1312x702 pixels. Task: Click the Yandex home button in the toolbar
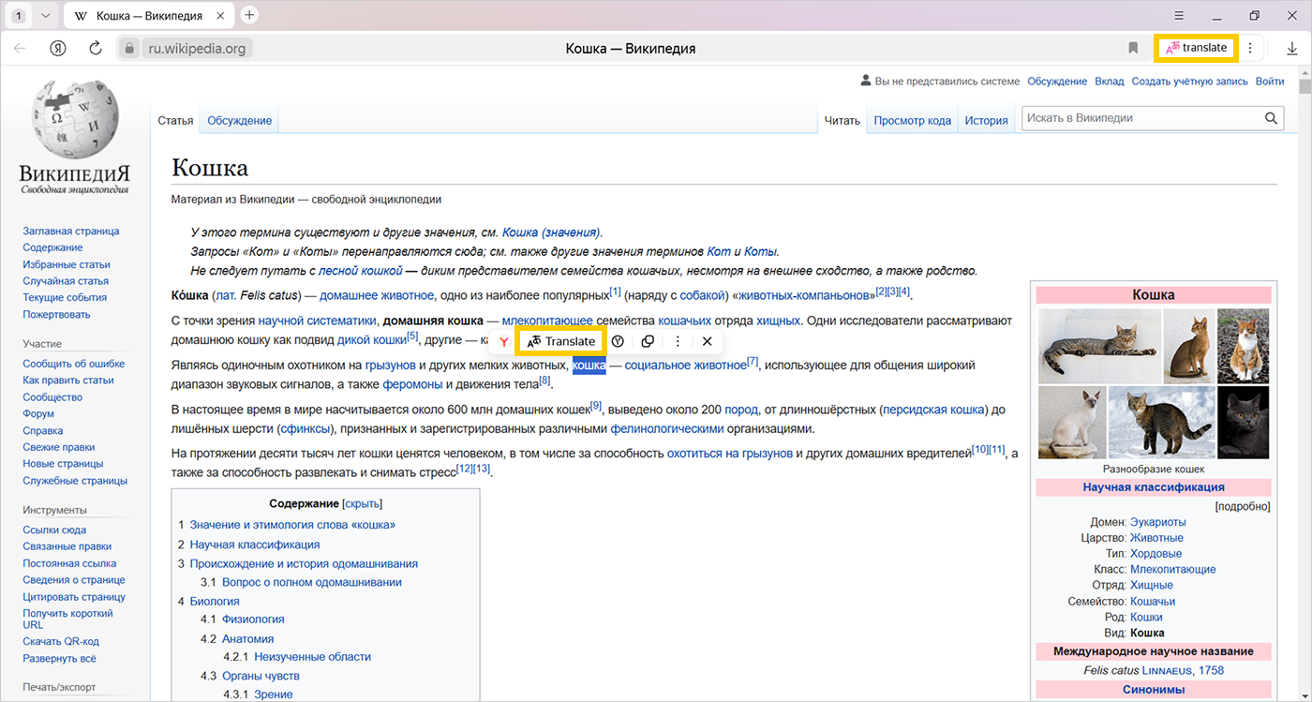point(58,49)
